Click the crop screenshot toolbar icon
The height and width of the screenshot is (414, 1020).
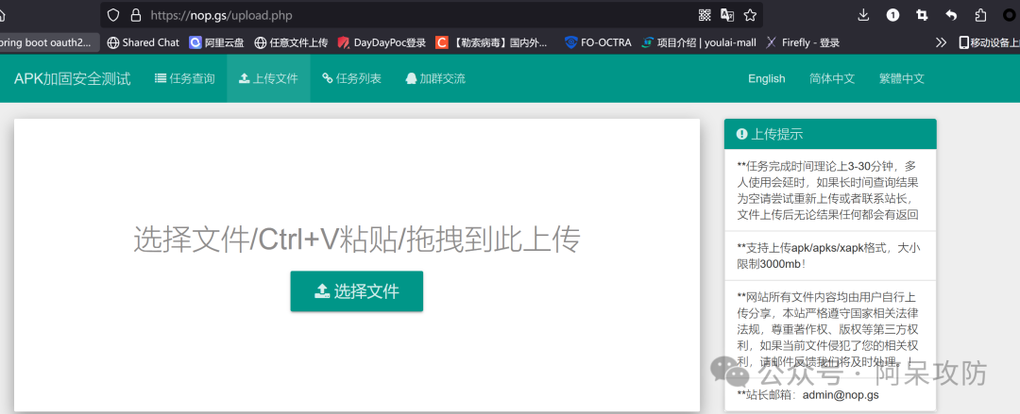(x=922, y=15)
